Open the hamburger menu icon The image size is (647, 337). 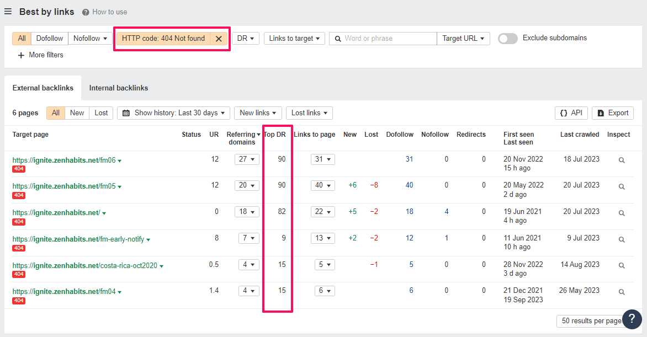pos(8,12)
